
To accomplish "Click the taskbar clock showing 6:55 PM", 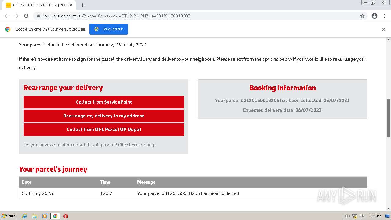I will click(375, 216).
